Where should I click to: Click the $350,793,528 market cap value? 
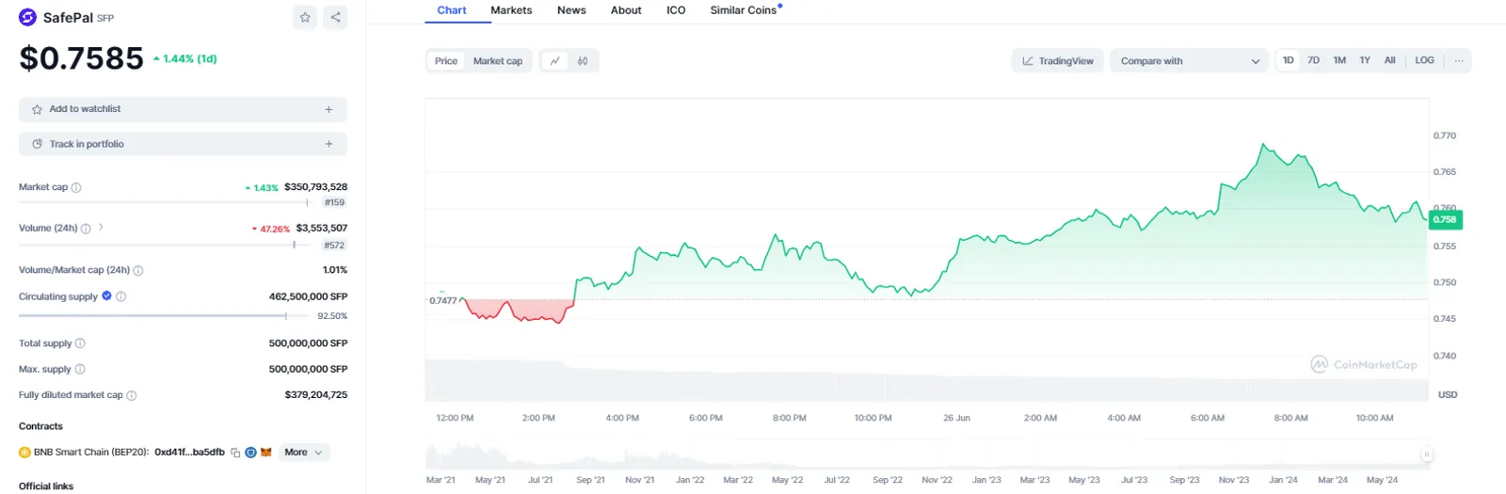pyautogui.click(x=316, y=187)
